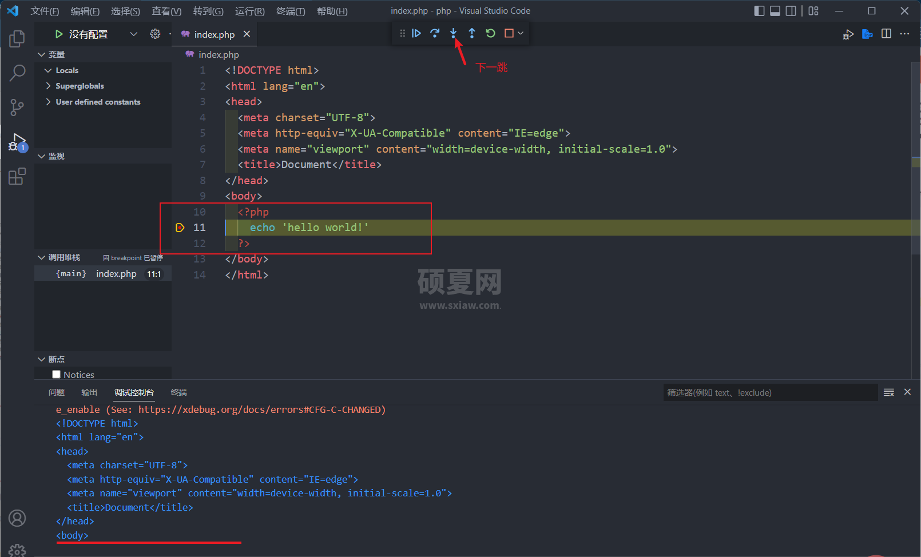Enable the Notices breakpoint checkbox
Image resolution: width=921 pixels, height=557 pixels.
tap(56, 375)
